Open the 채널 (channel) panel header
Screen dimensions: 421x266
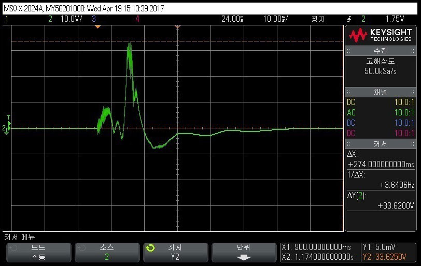point(381,92)
